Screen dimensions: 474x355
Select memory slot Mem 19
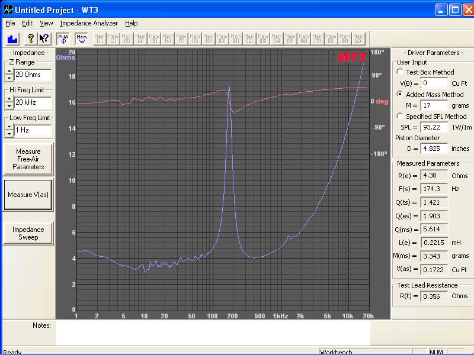coord(345,39)
